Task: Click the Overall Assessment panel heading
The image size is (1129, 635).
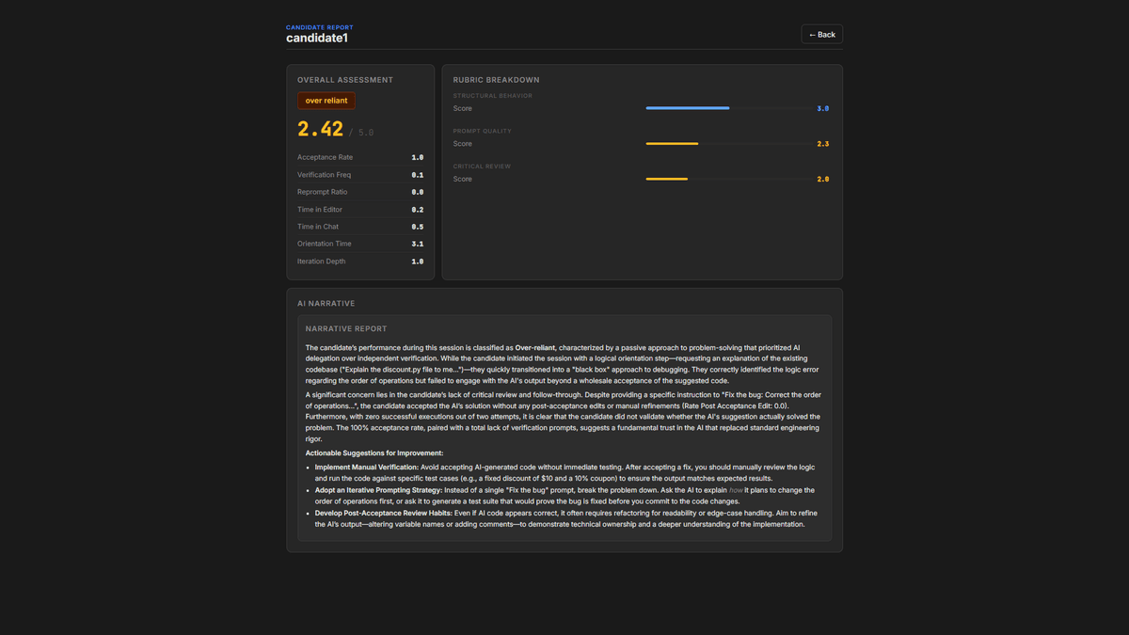Action: click(x=345, y=80)
